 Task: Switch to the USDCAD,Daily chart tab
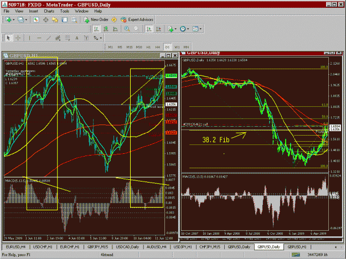tap(127, 247)
